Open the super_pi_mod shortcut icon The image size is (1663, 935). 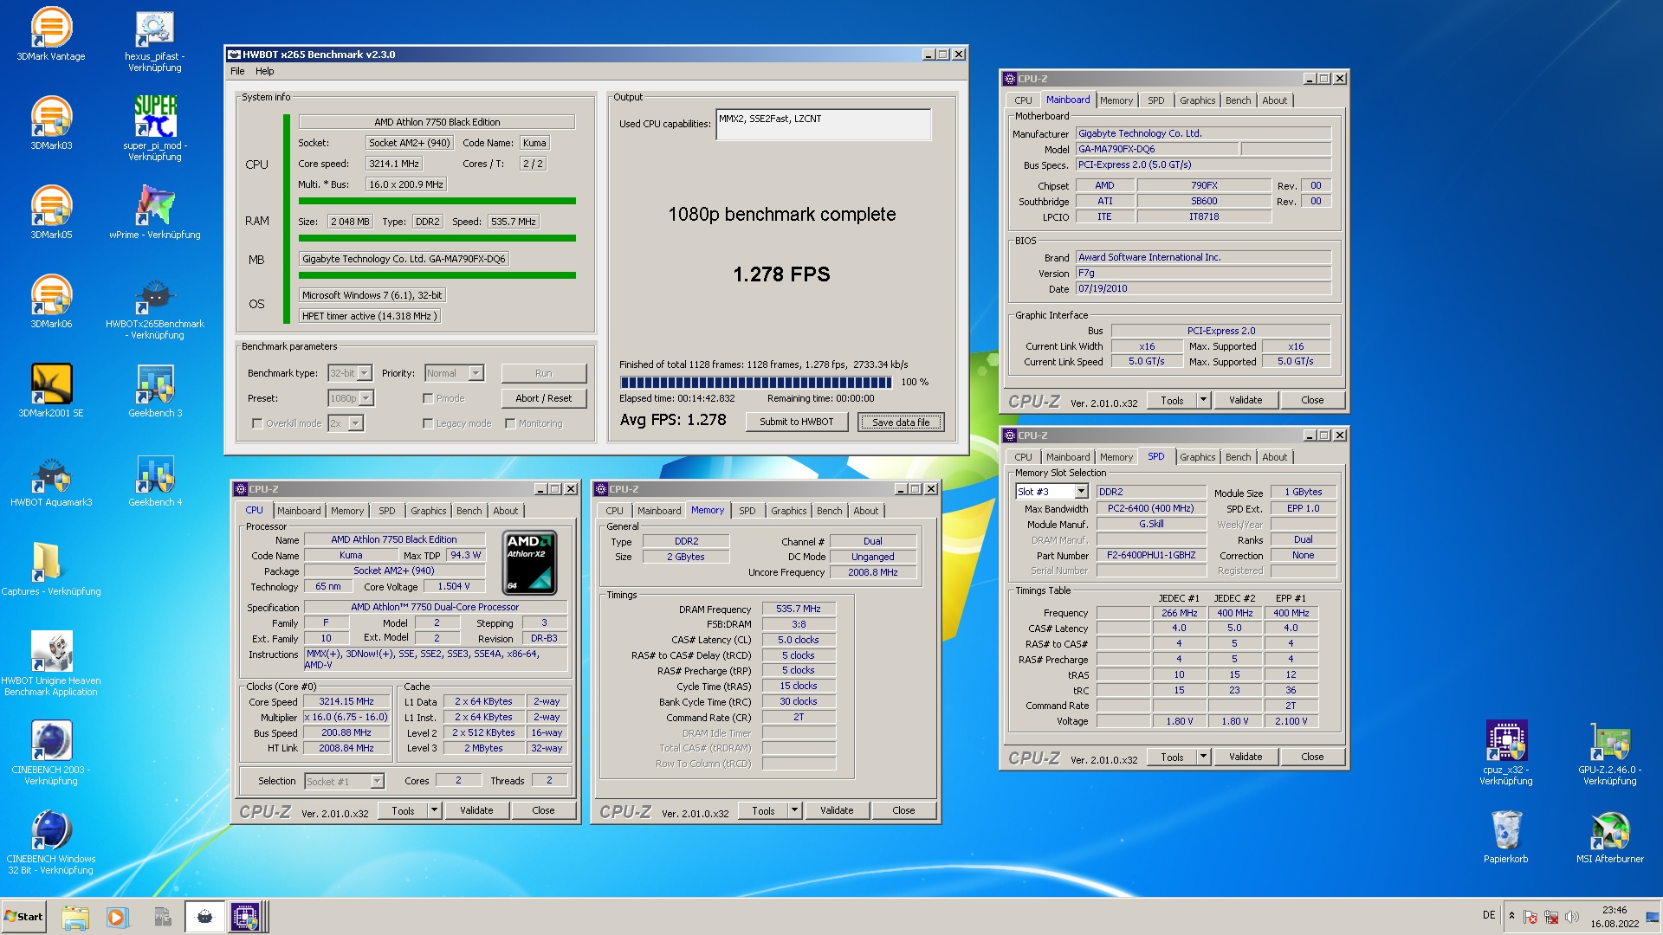[x=155, y=128]
